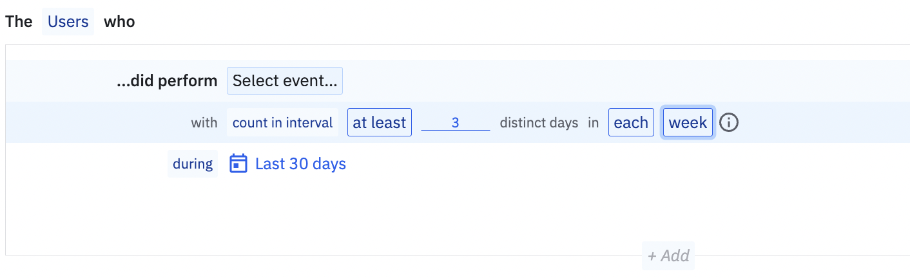Image resolution: width=910 pixels, height=278 pixels.
Task: Change the during time condition
Action: 193,163
